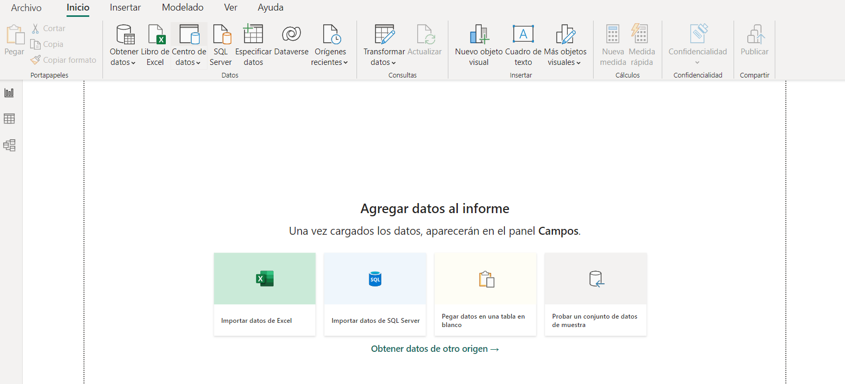The width and height of the screenshot is (845, 384).
Task: Click the Centro de datos icon
Action: point(189,34)
